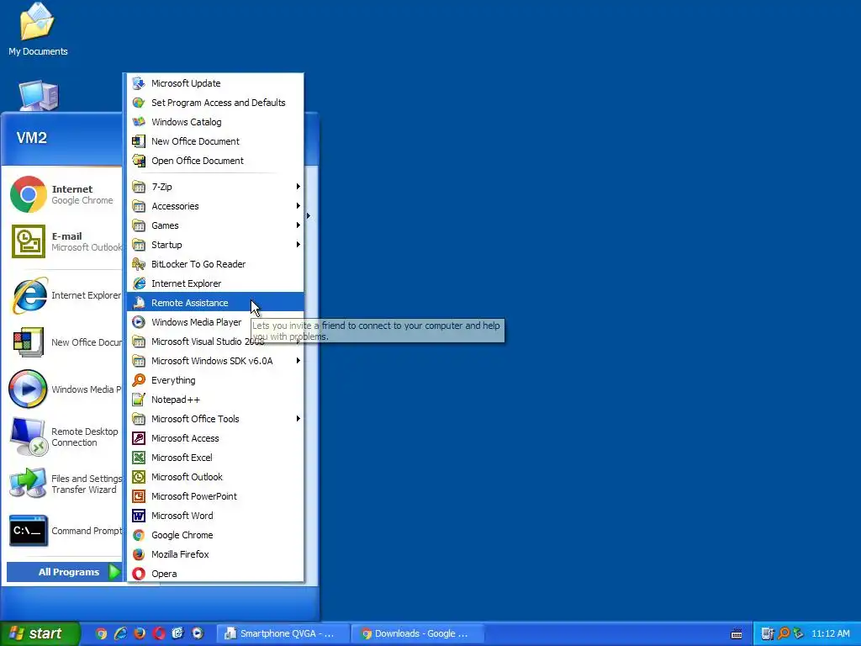The height and width of the screenshot is (646, 861).
Task: Click the Microsoft PowerPoint icon
Action: point(139,496)
